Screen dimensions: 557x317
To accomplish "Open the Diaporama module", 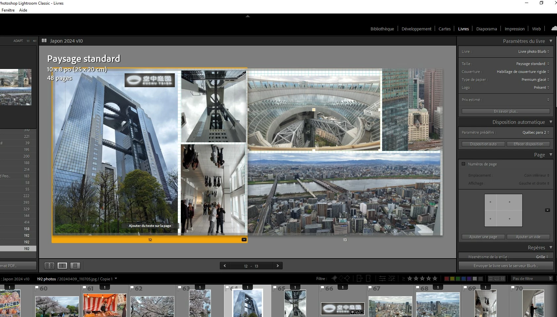I will [487, 29].
